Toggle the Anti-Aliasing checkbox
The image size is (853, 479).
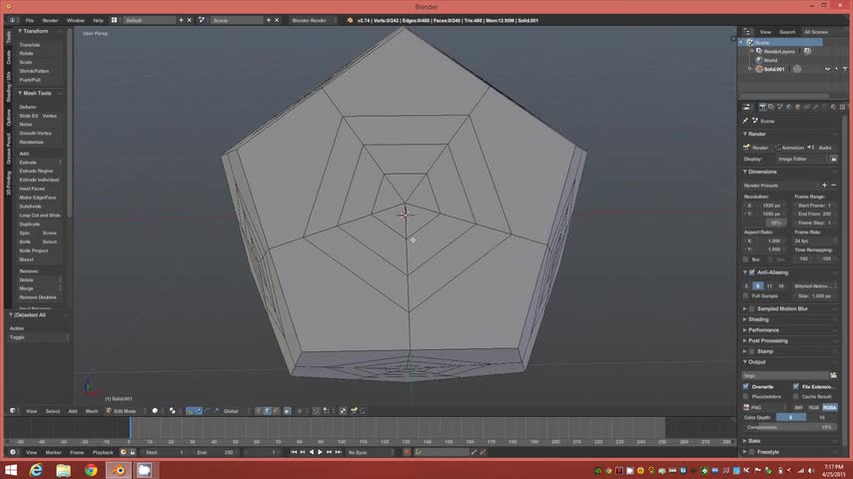coord(752,272)
